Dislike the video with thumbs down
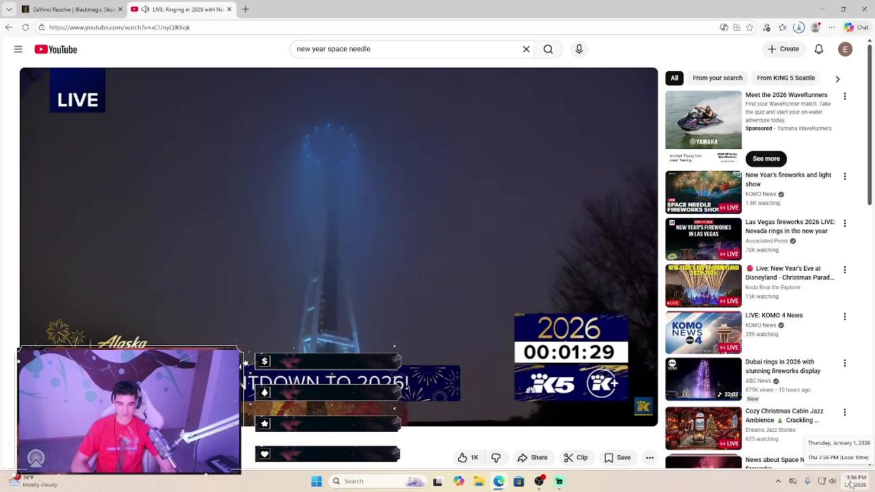The width and height of the screenshot is (875, 492). coord(496,458)
